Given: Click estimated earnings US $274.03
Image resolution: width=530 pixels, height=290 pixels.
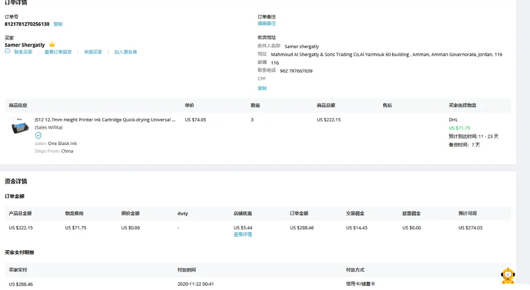Looking at the screenshot, I should 471,228.
